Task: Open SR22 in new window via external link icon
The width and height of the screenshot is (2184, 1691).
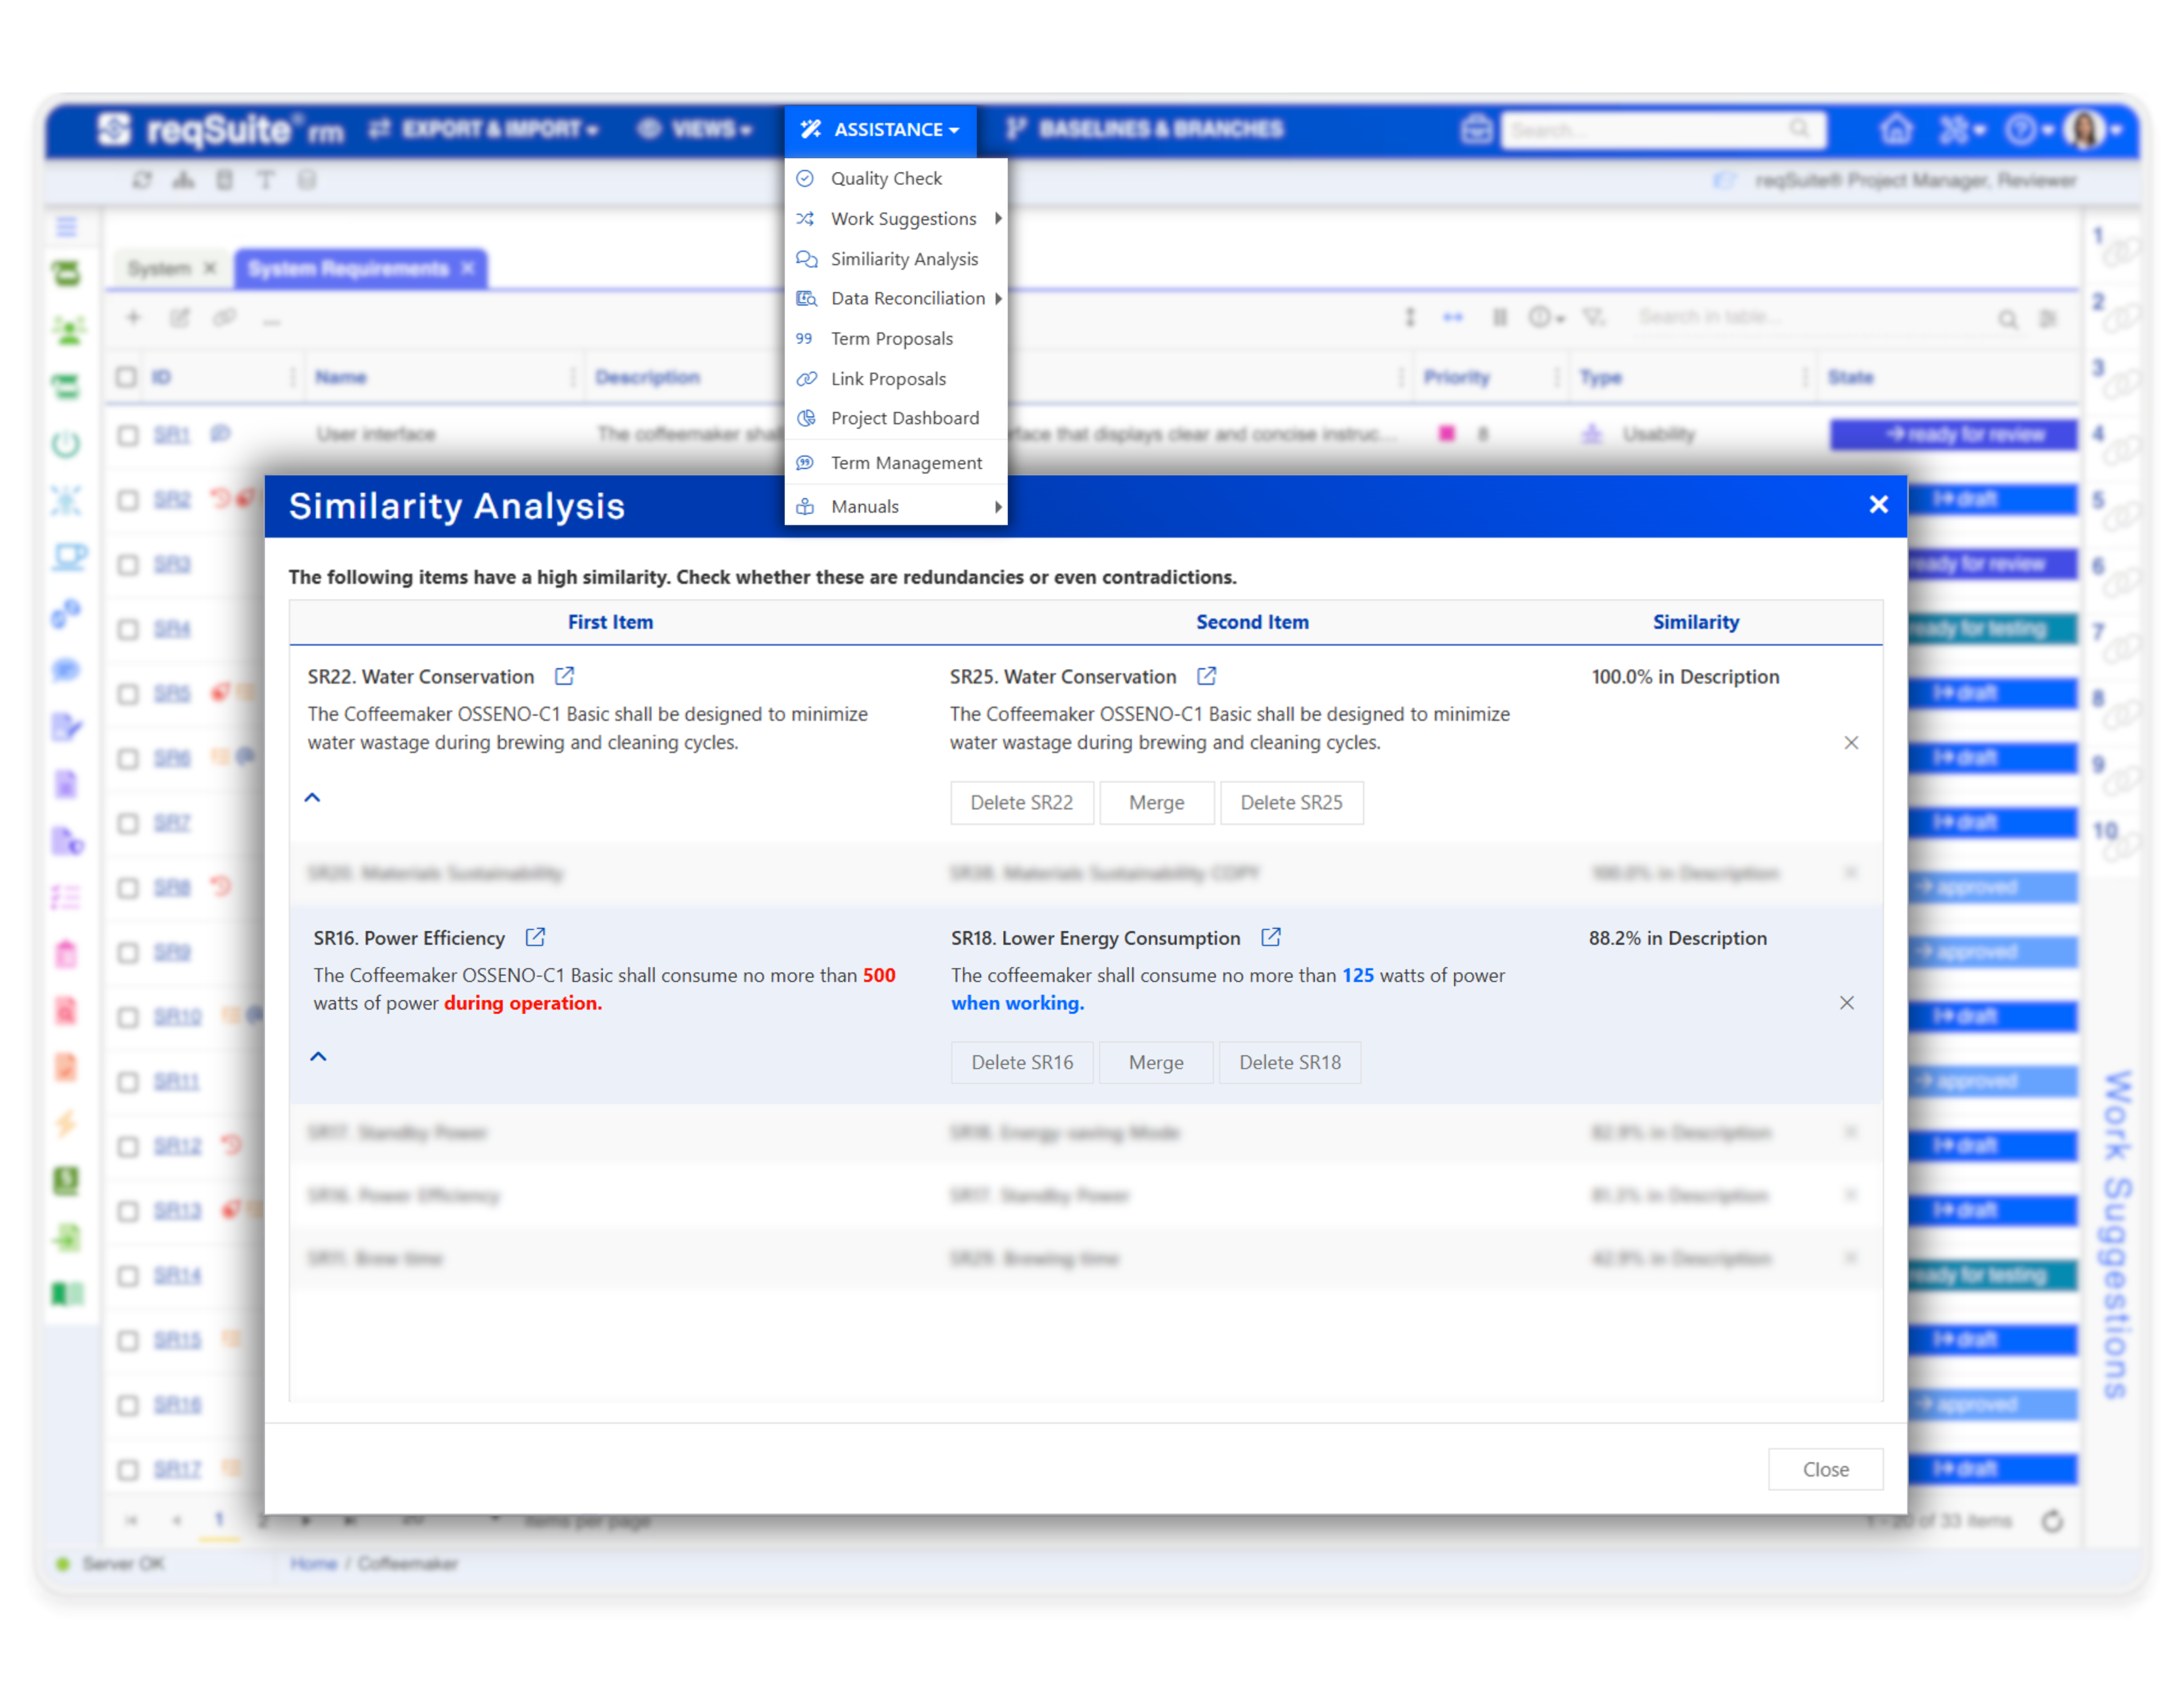Action: (x=564, y=676)
